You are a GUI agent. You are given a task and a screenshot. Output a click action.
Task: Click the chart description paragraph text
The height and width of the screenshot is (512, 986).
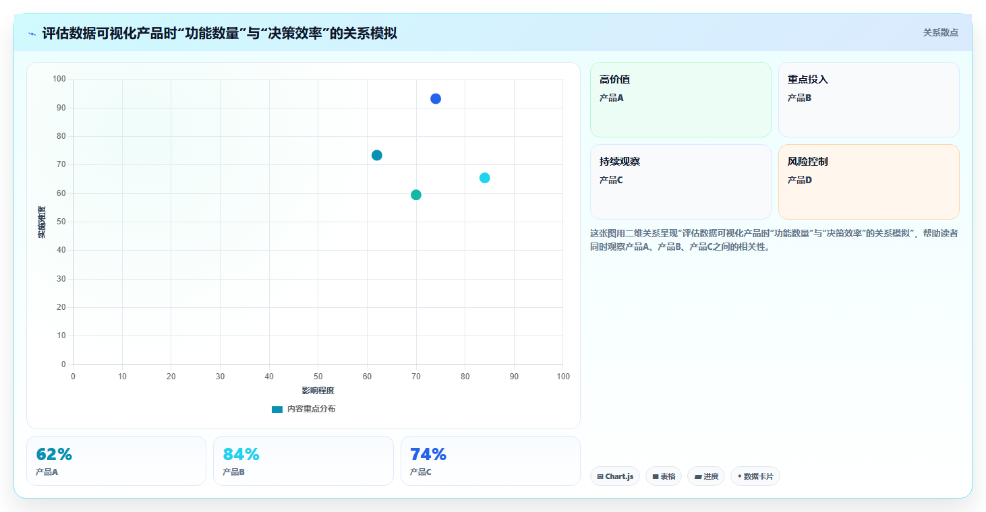tap(774, 240)
